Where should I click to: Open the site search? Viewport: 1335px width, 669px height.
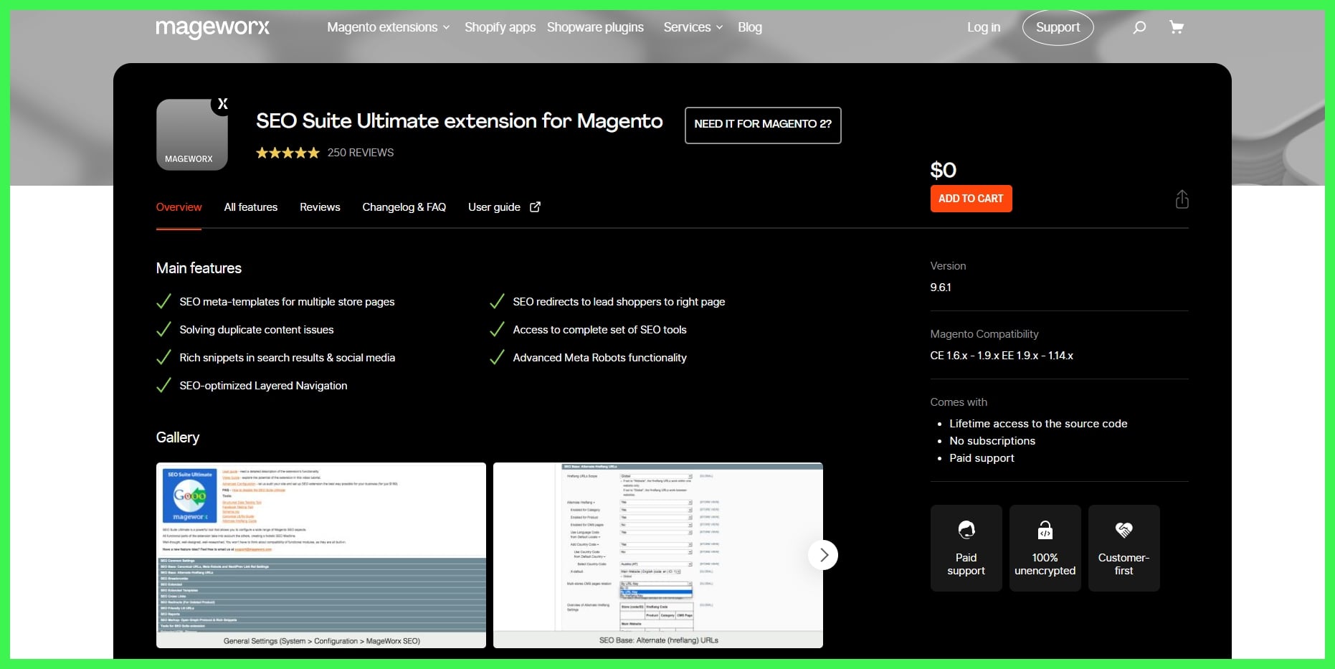[1139, 27]
